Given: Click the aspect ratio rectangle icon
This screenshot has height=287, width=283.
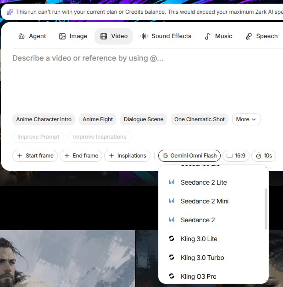Looking at the screenshot, I should (x=230, y=156).
